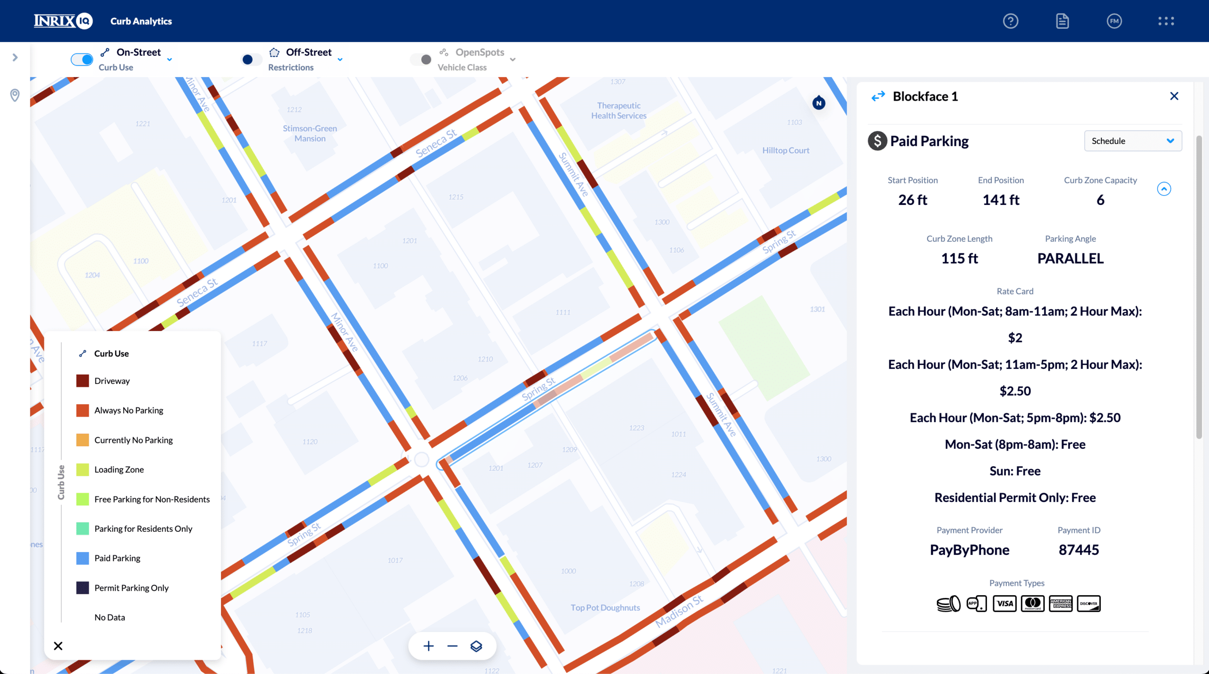Click the document/report icon in toolbar

[1063, 21]
